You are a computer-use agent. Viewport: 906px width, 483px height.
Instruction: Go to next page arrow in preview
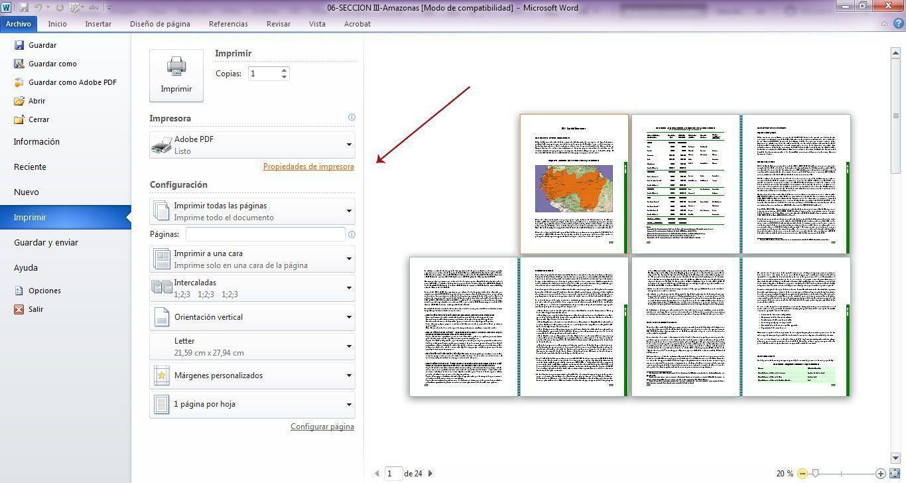430,473
